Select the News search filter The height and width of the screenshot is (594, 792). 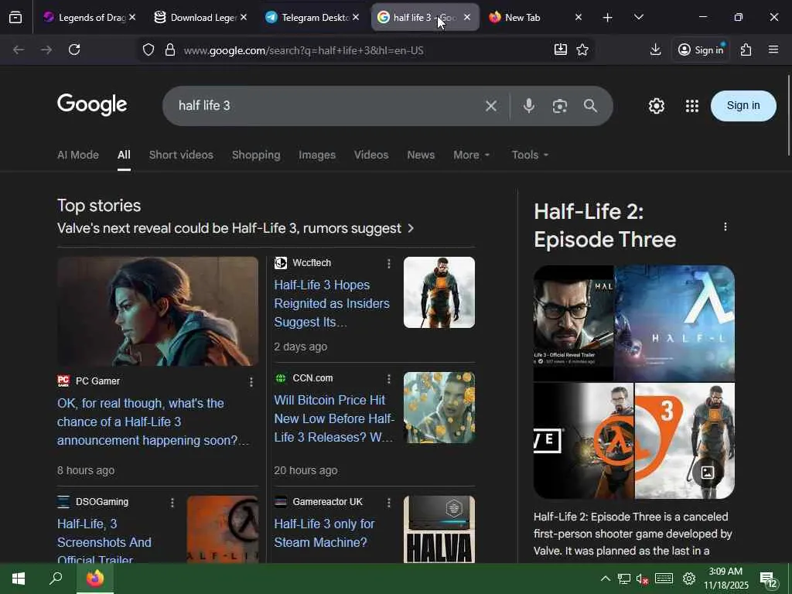[421, 155]
